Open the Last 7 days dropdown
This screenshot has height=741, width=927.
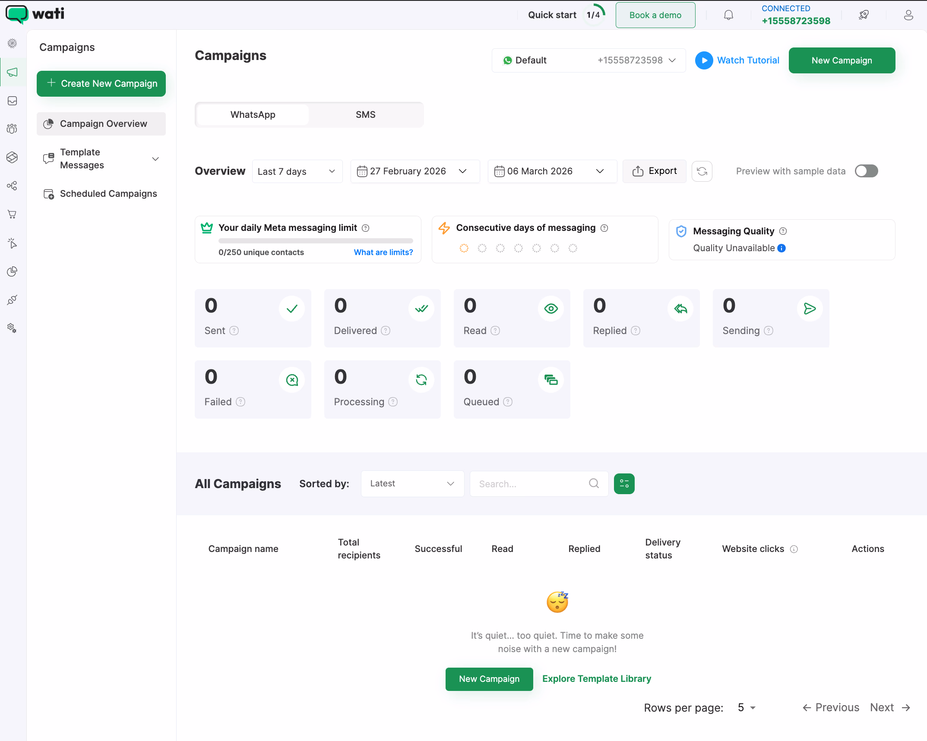click(x=297, y=171)
